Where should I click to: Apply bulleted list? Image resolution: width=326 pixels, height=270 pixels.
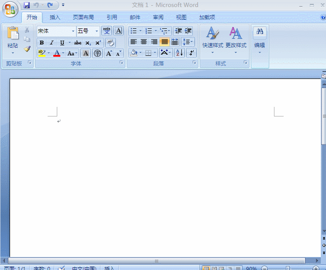pos(133,31)
